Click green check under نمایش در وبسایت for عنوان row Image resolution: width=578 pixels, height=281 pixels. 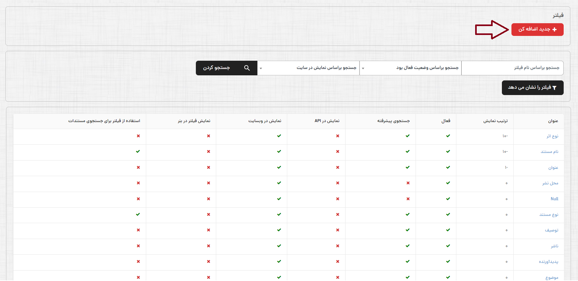pos(279,168)
